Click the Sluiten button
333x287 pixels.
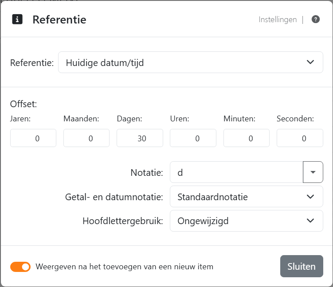pyautogui.click(x=302, y=266)
